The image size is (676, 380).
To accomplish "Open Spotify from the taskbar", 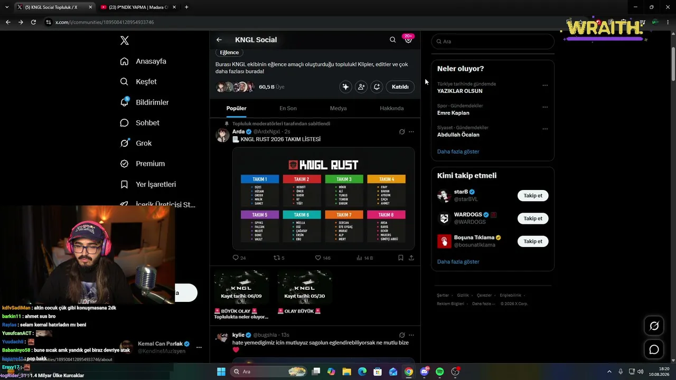I will click(439, 372).
